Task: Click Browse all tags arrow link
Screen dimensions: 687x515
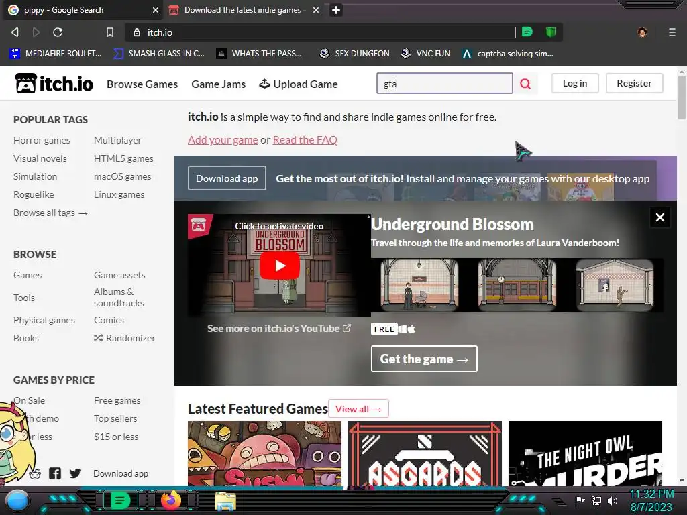Action: 50,213
